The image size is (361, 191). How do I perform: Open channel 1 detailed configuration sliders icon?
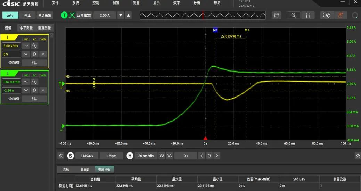[34, 63]
